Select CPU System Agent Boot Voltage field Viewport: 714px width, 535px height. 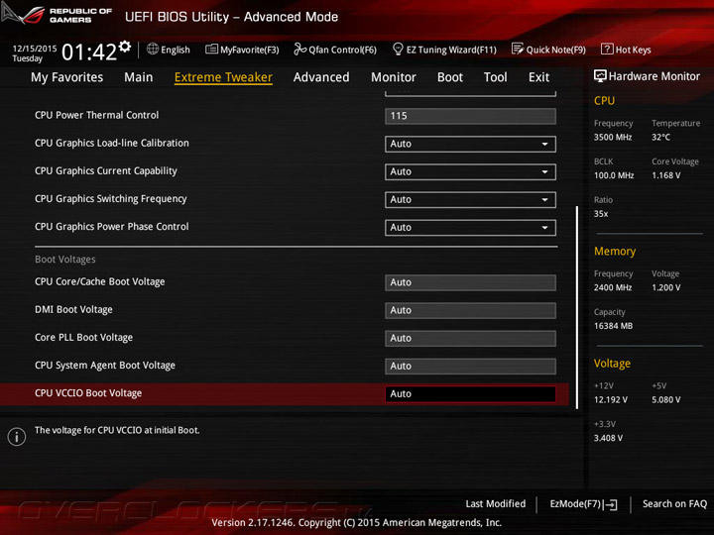pyautogui.click(x=470, y=367)
